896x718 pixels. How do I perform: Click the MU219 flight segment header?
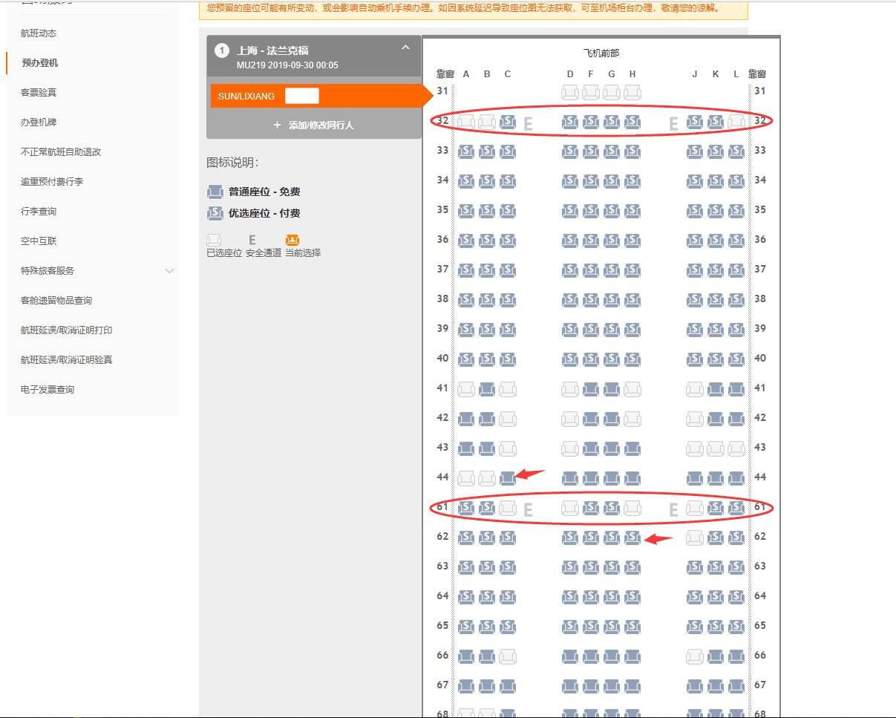click(x=314, y=57)
